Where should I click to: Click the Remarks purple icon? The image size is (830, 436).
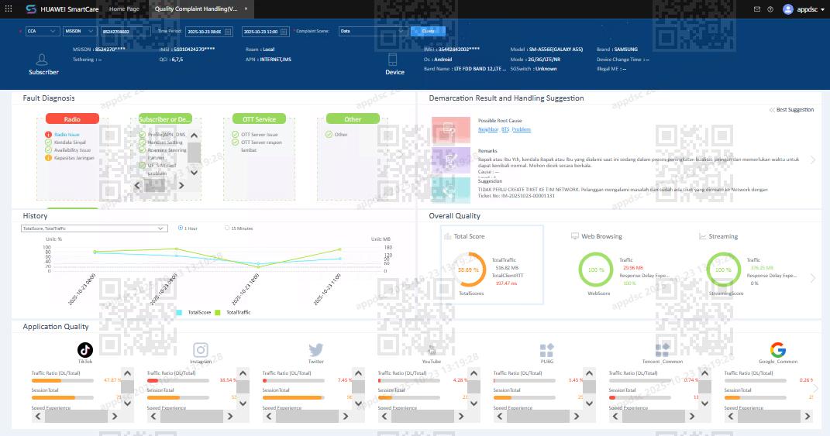(450, 160)
